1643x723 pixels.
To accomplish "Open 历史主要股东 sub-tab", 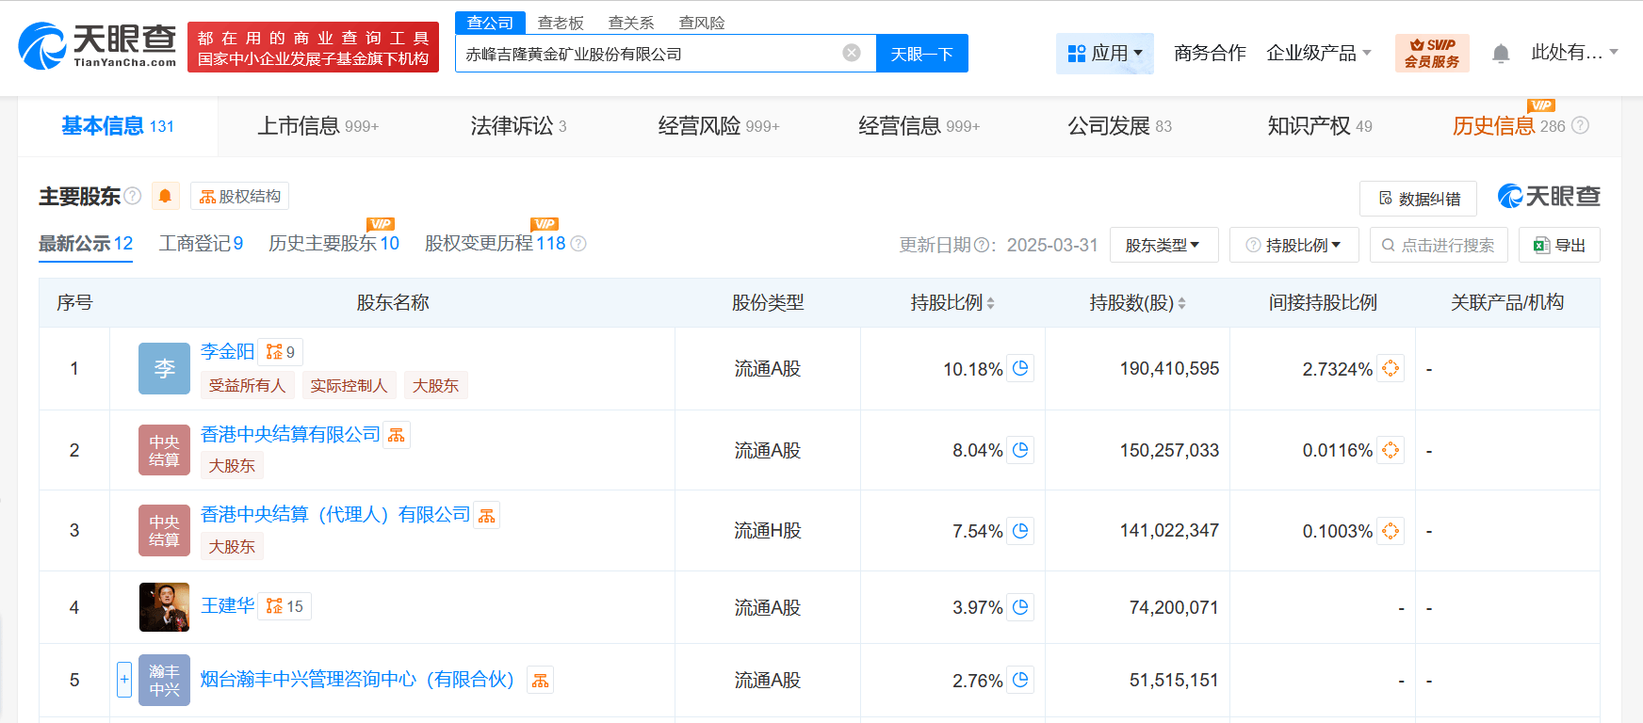I will tap(333, 244).
